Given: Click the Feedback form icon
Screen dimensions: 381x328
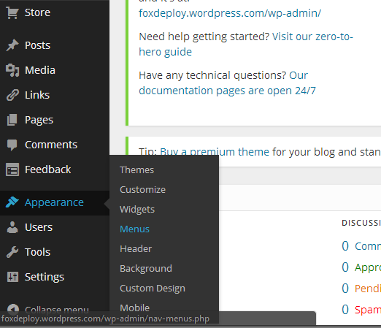Looking at the screenshot, I should [12, 169].
